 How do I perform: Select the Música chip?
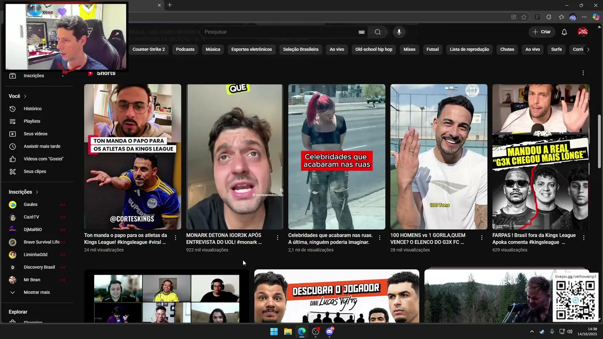click(x=213, y=49)
